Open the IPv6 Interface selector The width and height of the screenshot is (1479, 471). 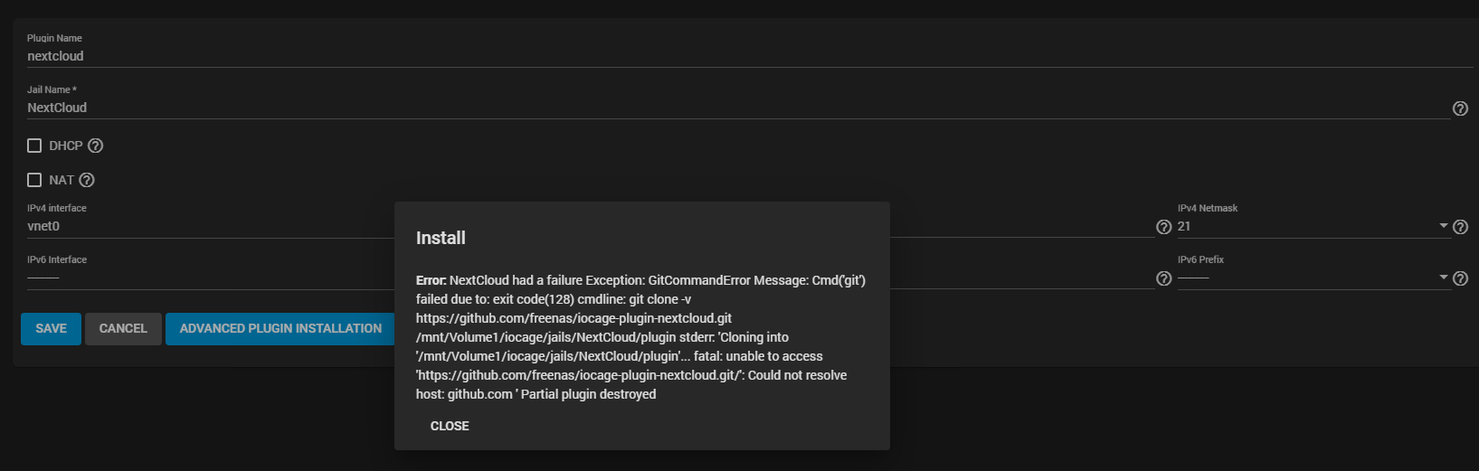(210, 278)
